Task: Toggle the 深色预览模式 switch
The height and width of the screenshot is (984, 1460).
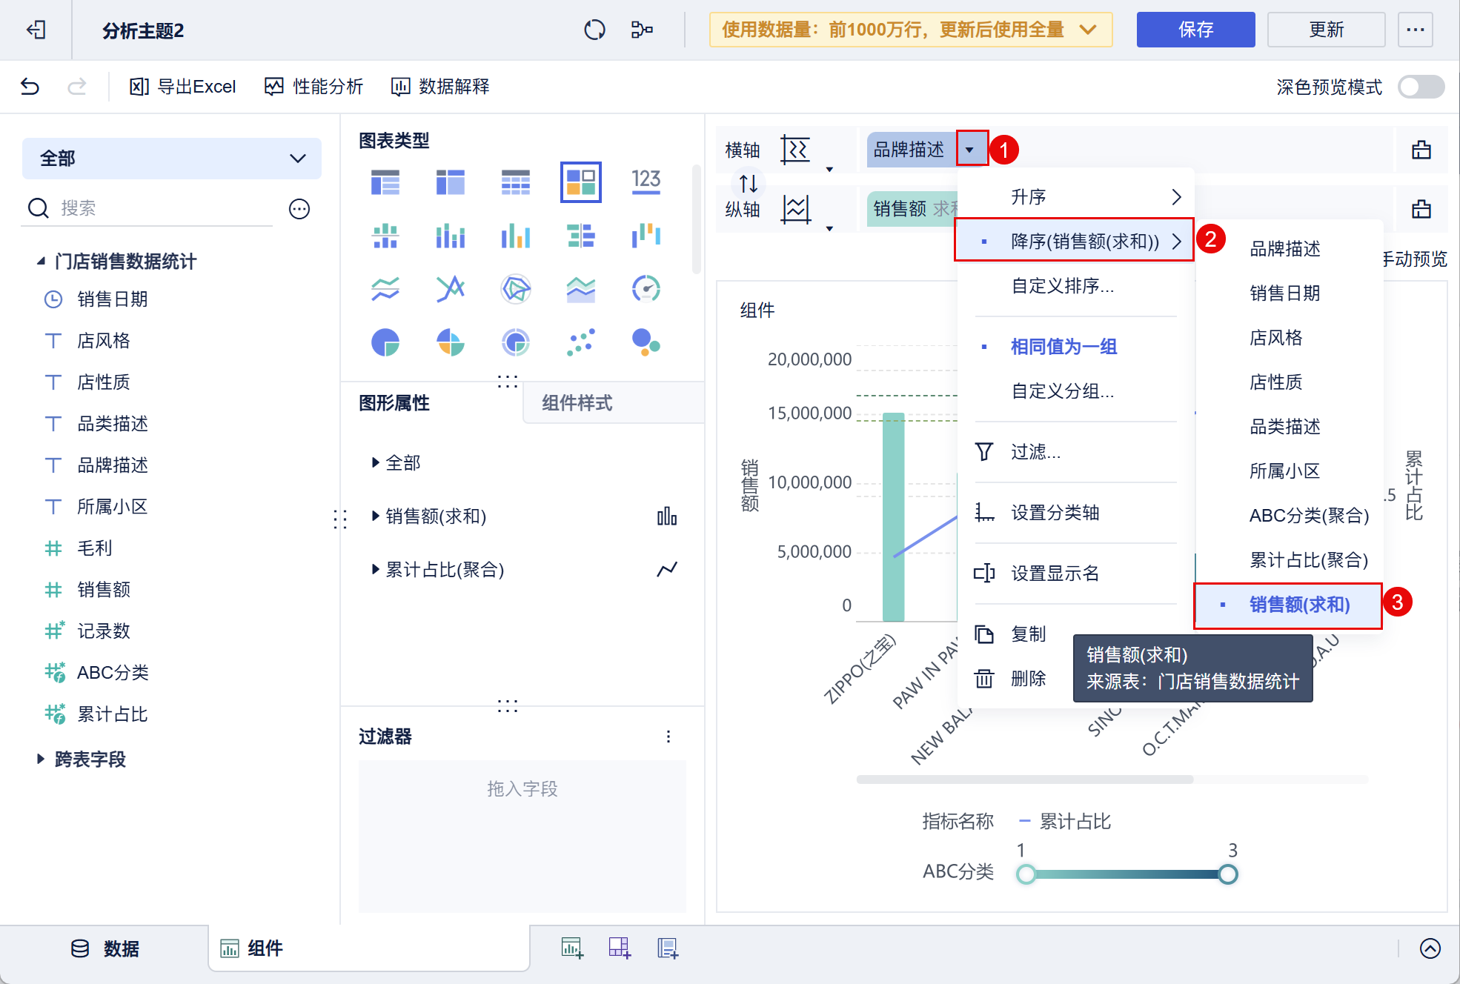Action: (1420, 87)
